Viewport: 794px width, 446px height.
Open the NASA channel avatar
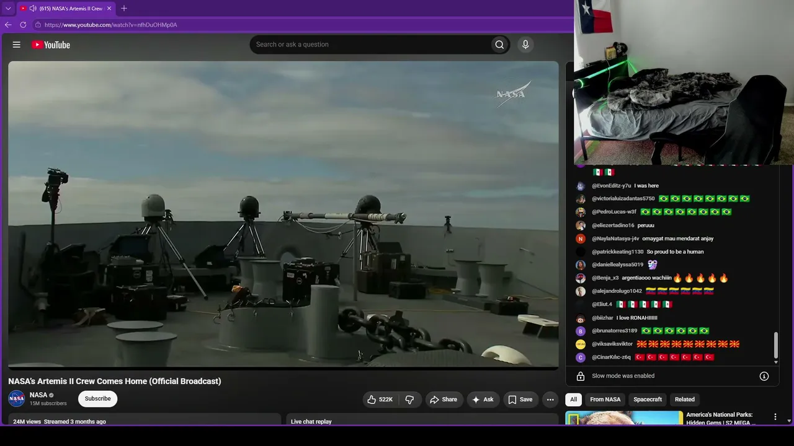pyautogui.click(x=17, y=399)
